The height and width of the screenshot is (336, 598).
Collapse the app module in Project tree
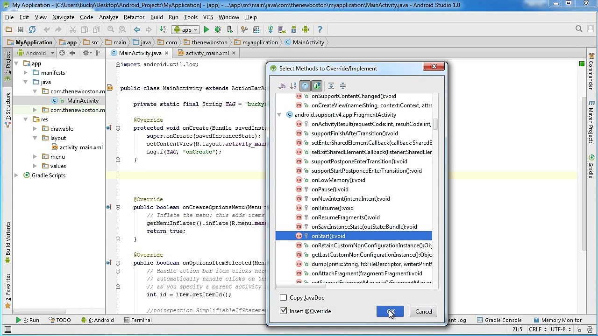point(16,63)
